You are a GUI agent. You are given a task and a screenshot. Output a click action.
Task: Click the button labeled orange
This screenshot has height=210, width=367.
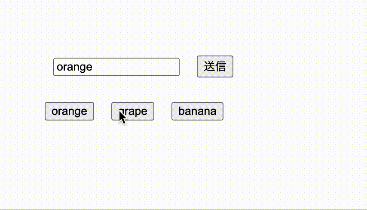[x=69, y=111]
